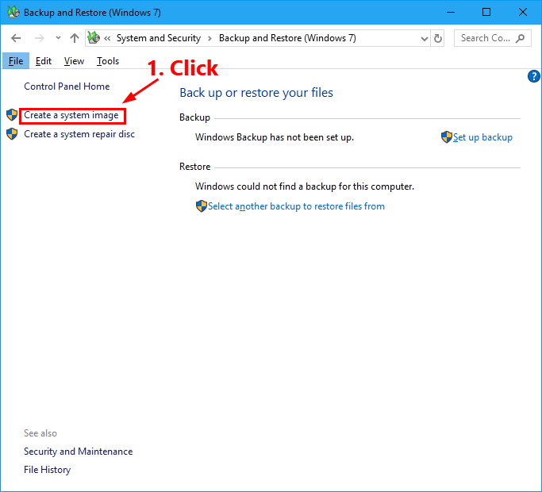The image size is (542, 492).
Task: Close the Backup and Restore window
Action: pos(523,12)
